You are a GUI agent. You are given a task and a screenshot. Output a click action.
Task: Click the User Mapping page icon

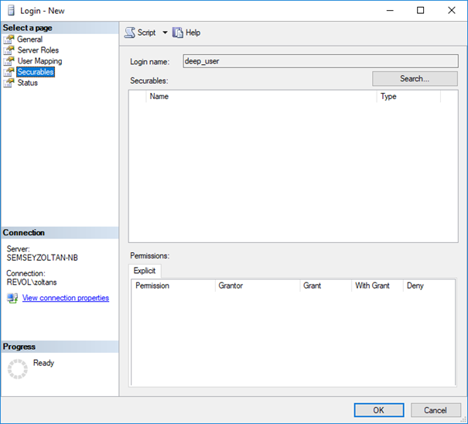point(9,61)
